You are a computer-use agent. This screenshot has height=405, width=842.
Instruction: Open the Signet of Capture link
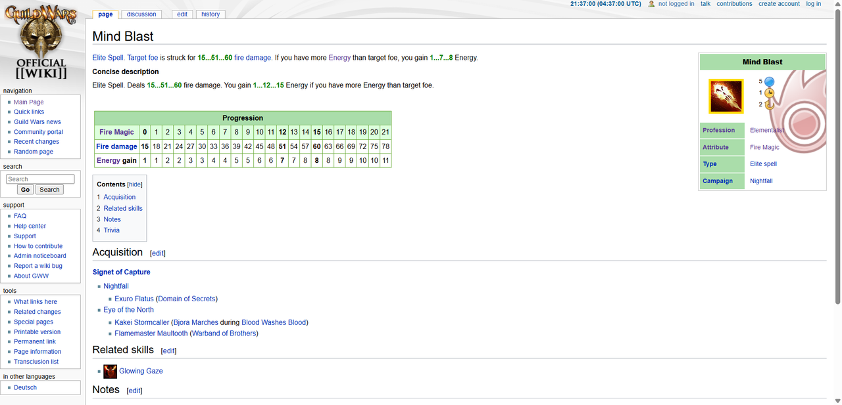[x=121, y=272]
